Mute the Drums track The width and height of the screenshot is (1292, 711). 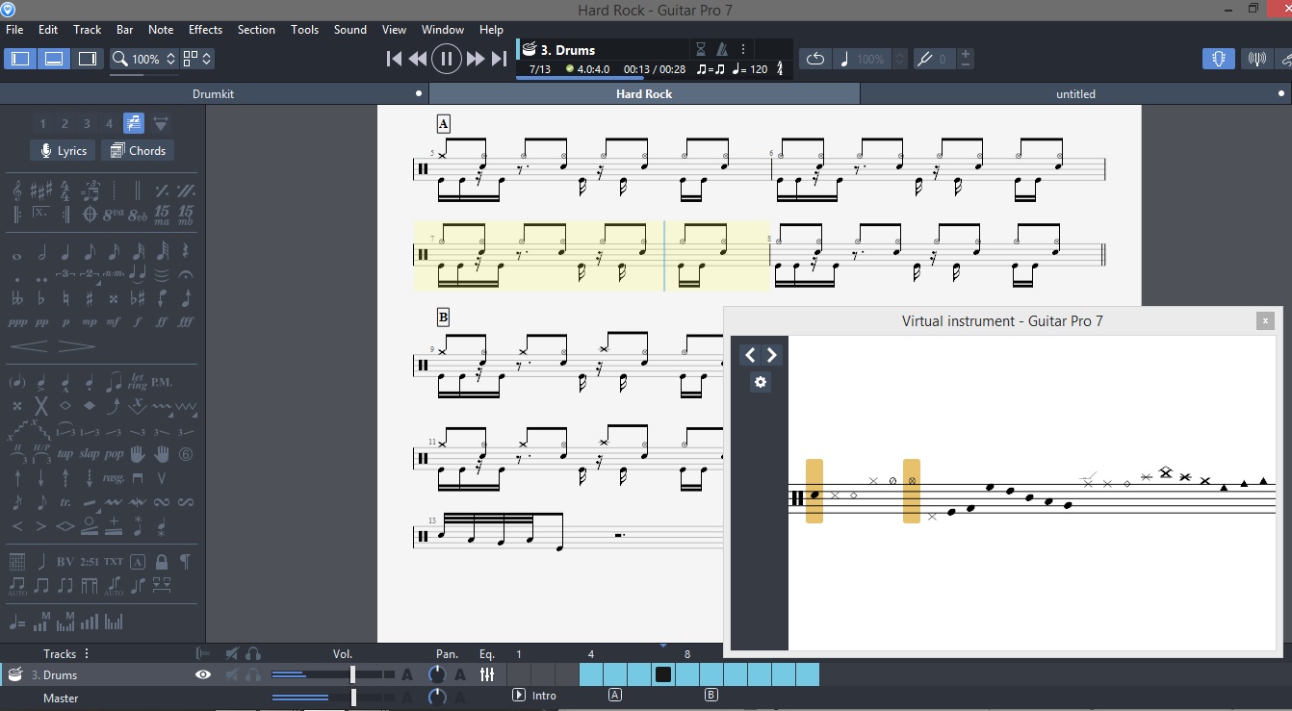232,675
